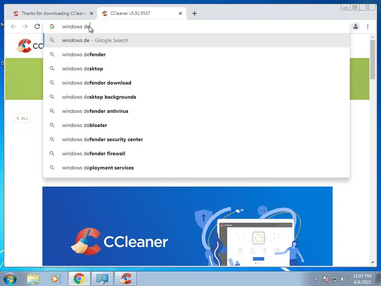
Task: Go forward using the browser forward arrow
Action: (x=25, y=26)
